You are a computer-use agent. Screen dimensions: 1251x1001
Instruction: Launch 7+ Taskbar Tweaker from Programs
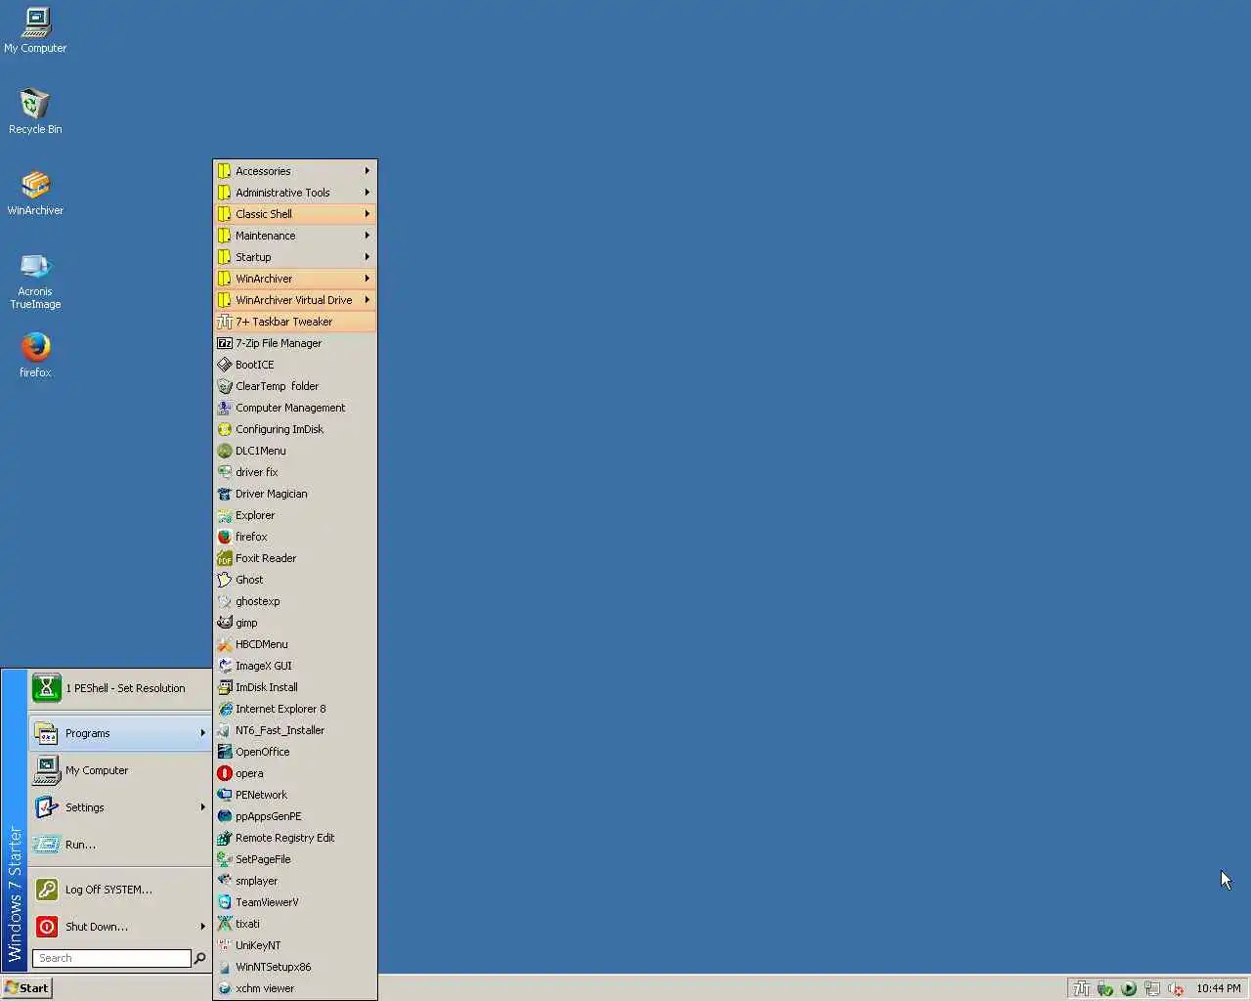(x=295, y=322)
